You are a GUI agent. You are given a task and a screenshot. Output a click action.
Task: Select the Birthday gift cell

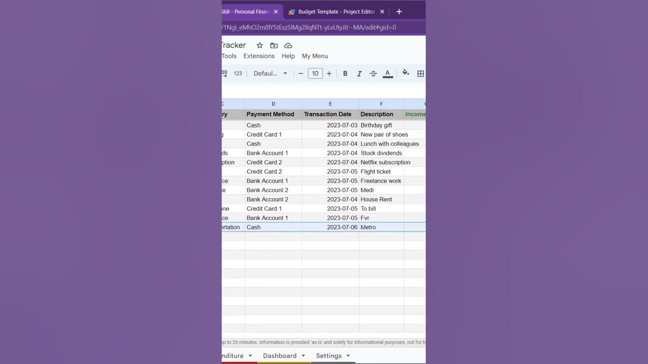point(381,125)
